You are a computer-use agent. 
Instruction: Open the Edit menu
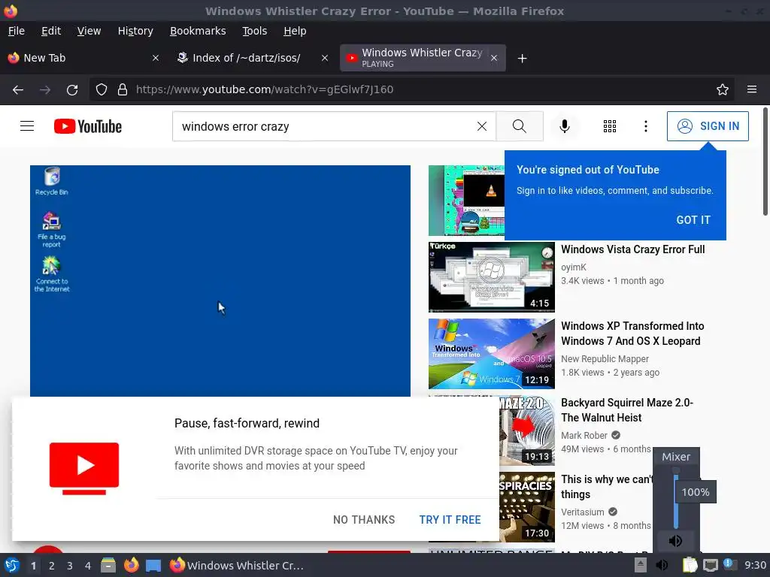(x=51, y=31)
